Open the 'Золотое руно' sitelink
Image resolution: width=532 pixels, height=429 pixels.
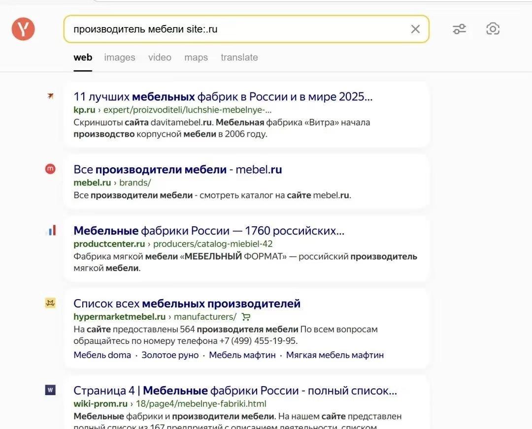pyautogui.click(x=170, y=355)
